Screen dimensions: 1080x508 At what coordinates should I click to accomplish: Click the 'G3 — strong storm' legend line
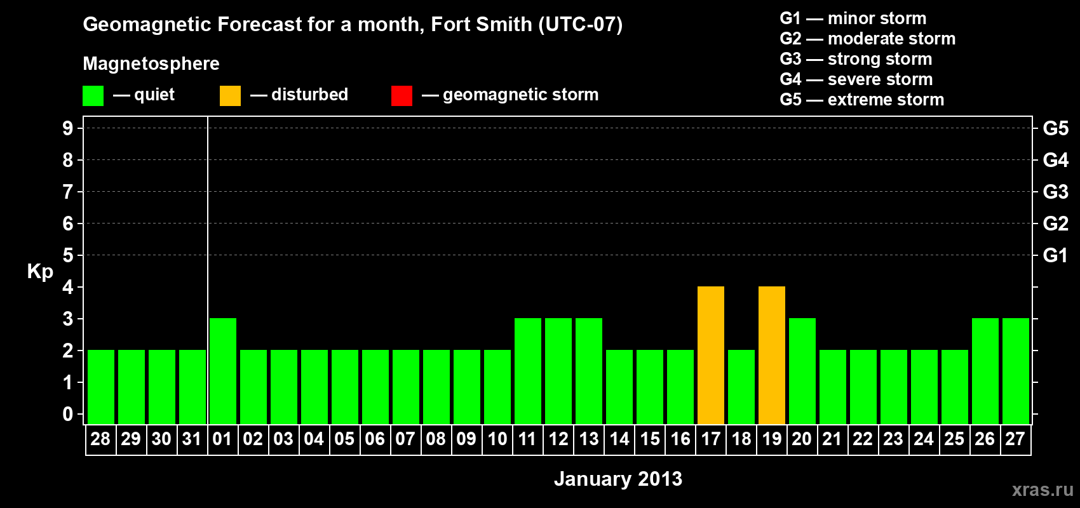856,59
